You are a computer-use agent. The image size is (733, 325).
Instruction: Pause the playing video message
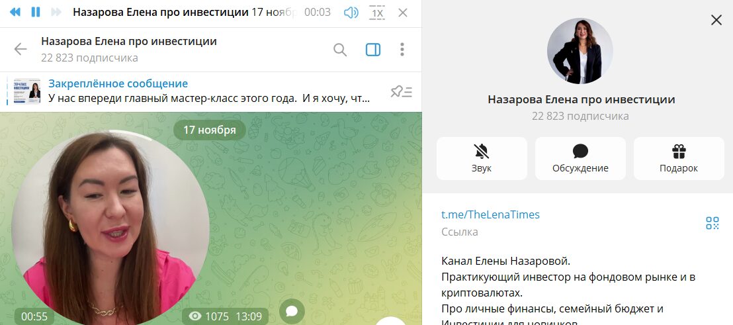pos(36,12)
